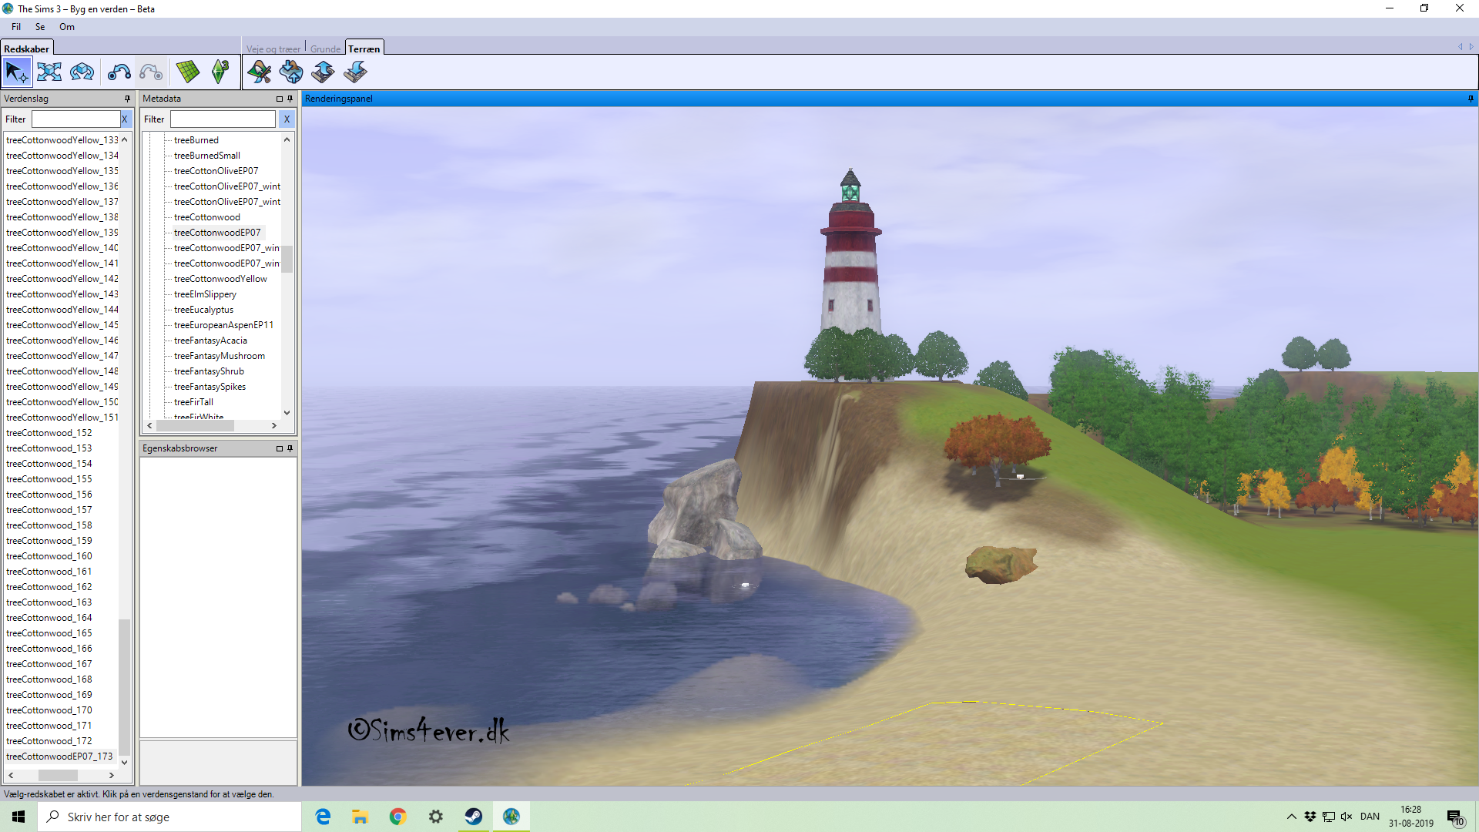Clear the Metadata filter with X
Viewport: 1479px width, 832px height.
coord(287,119)
